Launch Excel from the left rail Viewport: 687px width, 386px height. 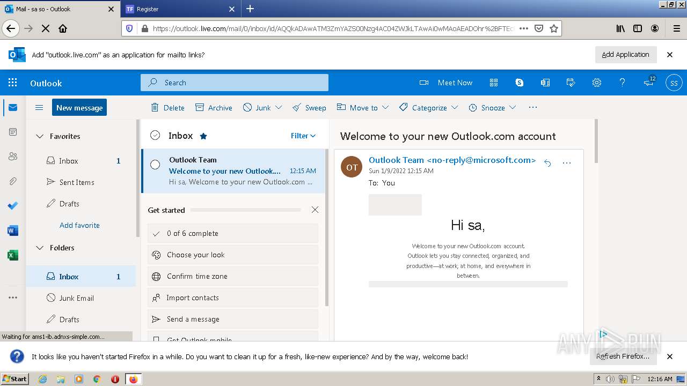tap(13, 255)
